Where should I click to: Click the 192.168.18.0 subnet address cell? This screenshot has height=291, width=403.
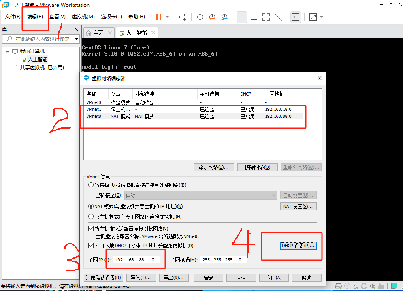pos(278,109)
